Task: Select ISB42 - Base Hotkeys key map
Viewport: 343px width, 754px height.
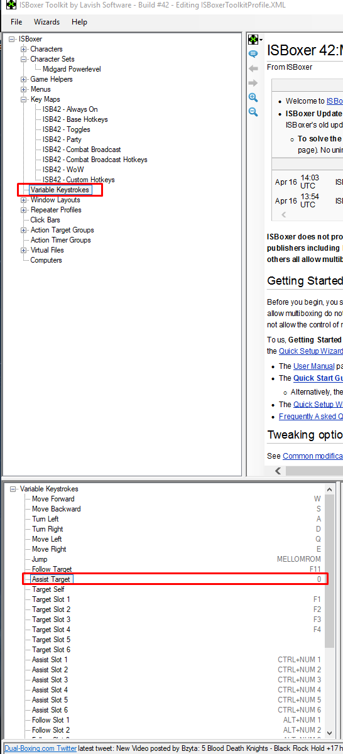Action: (x=75, y=119)
